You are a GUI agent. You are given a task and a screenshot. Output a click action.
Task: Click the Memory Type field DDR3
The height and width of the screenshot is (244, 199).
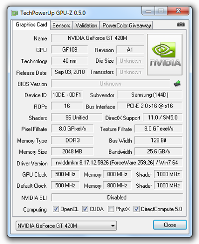pos(72,140)
